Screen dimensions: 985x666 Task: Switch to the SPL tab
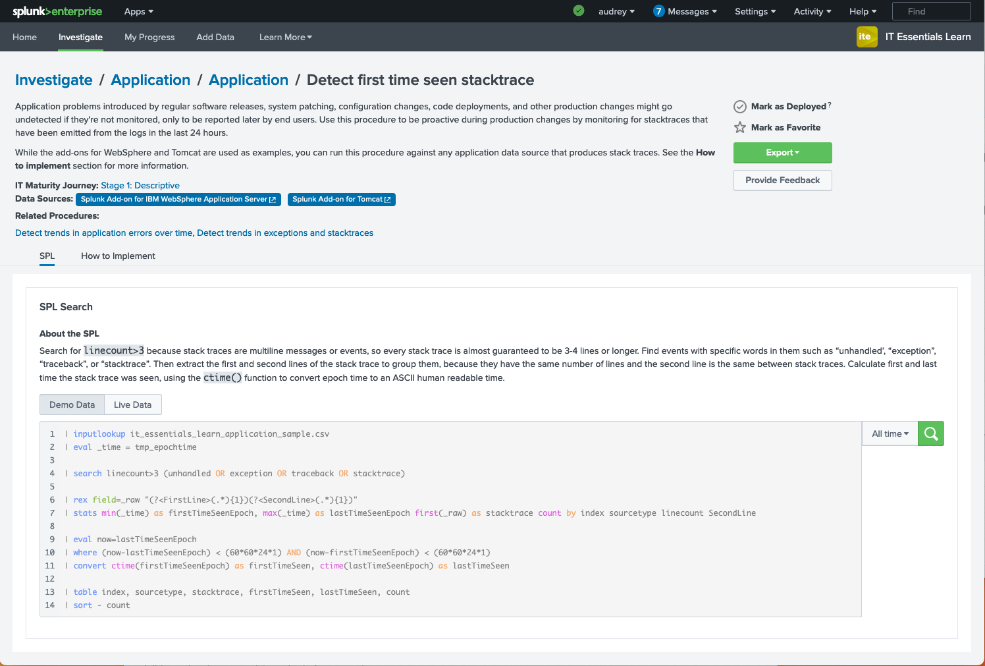pyautogui.click(x=47, y=256)
